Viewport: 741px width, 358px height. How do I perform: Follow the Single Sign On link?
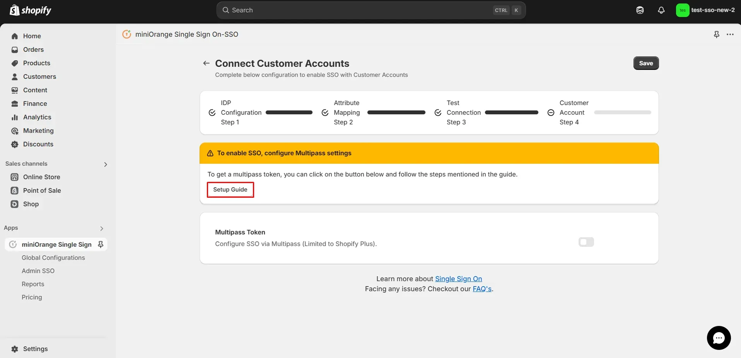[458, 279]
